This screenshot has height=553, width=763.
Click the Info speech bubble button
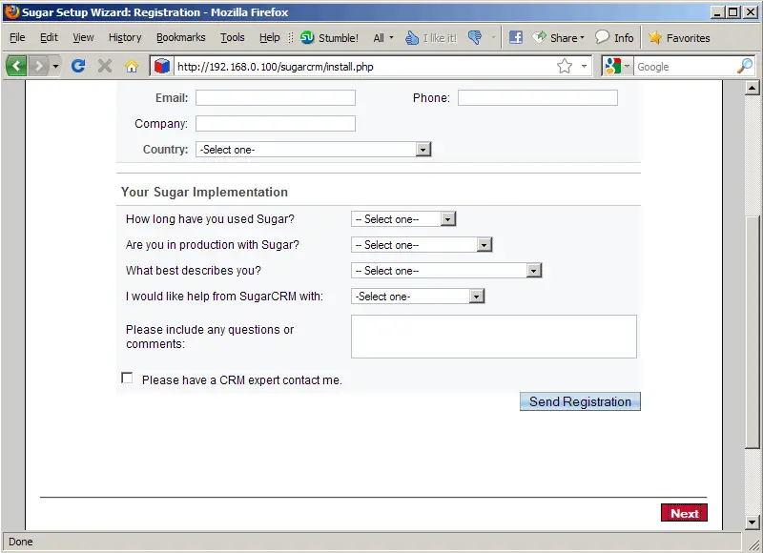(614, 37)
